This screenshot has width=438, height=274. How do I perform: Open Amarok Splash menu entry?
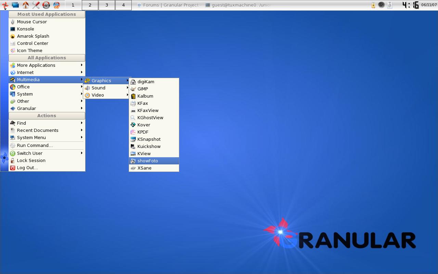tap(47, 36)
